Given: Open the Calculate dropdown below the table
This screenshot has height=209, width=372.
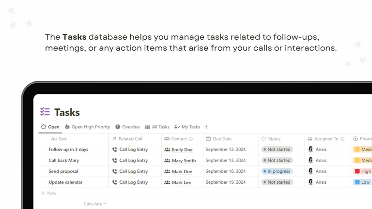Looking at the screenshot, I should (95, 204).
